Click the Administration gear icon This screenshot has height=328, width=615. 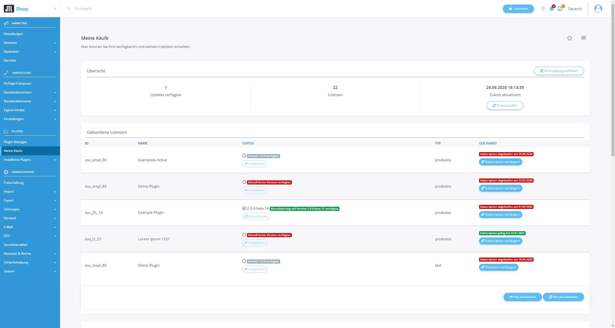[6, 172]
